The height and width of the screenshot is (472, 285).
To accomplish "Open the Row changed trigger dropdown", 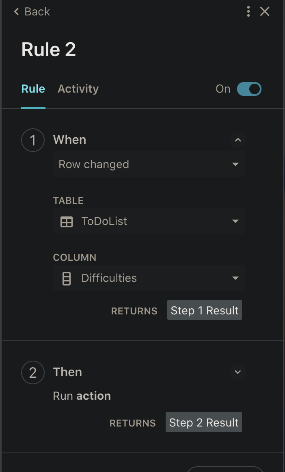I will coord(149,165).
